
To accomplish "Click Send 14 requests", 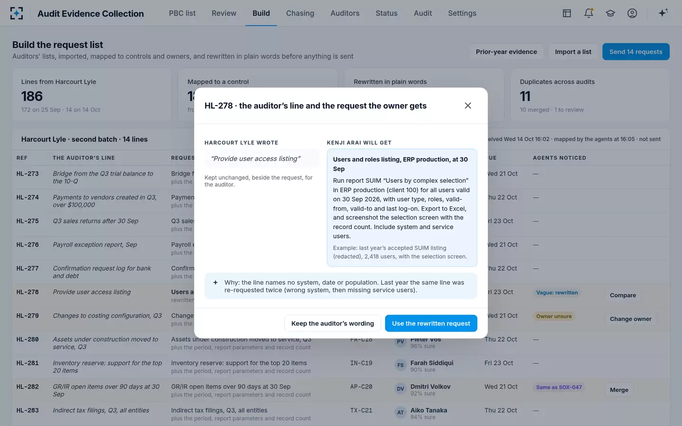I will (x=636, y=52).
